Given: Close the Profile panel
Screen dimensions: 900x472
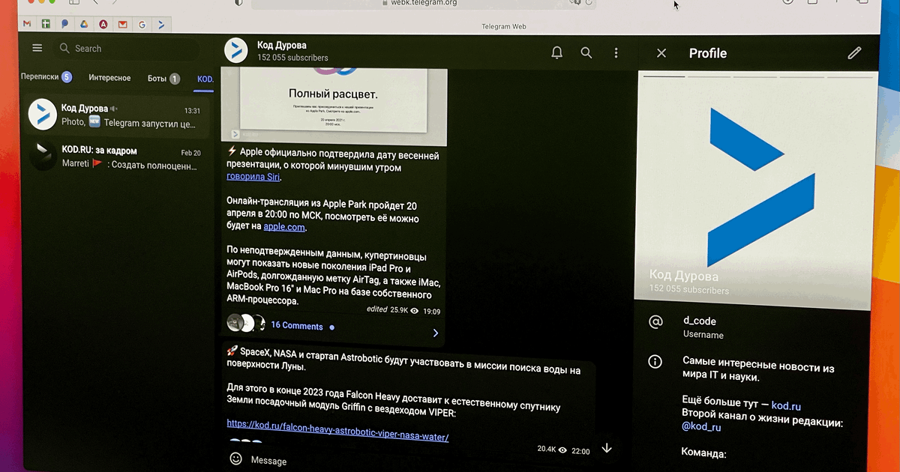Looking at the screenshot, I should click(x=661, y=53).
